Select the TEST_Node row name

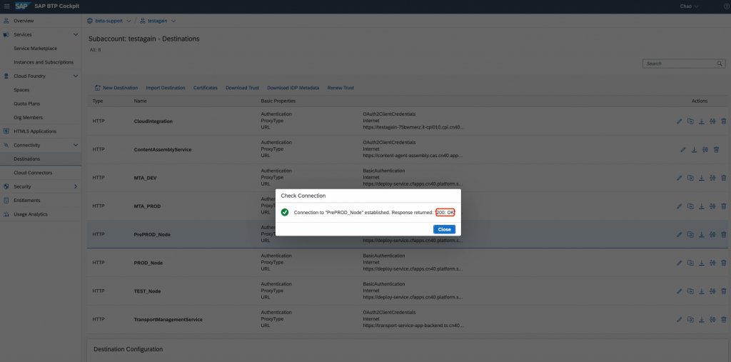[x=147, y=291]
